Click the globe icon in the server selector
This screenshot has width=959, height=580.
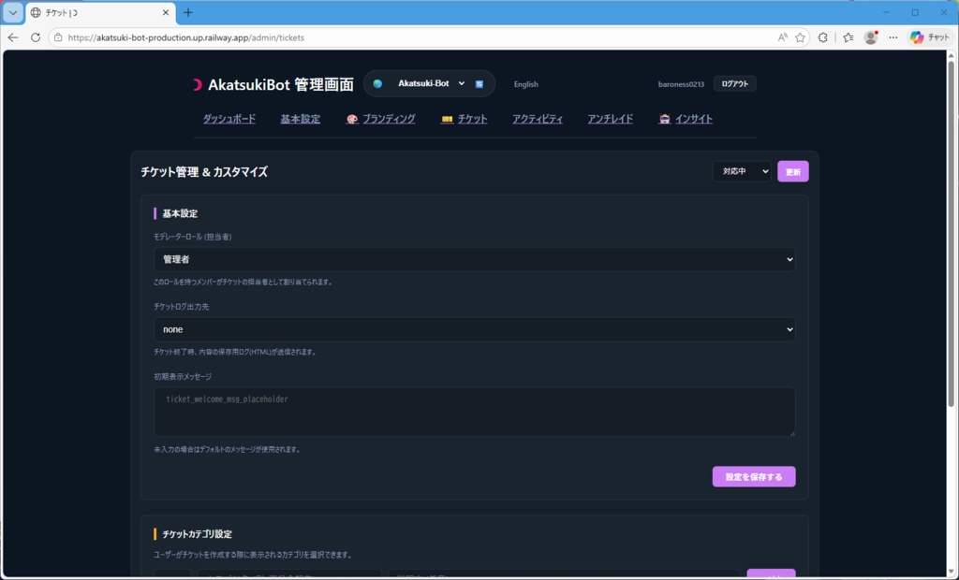click(377, 83)
